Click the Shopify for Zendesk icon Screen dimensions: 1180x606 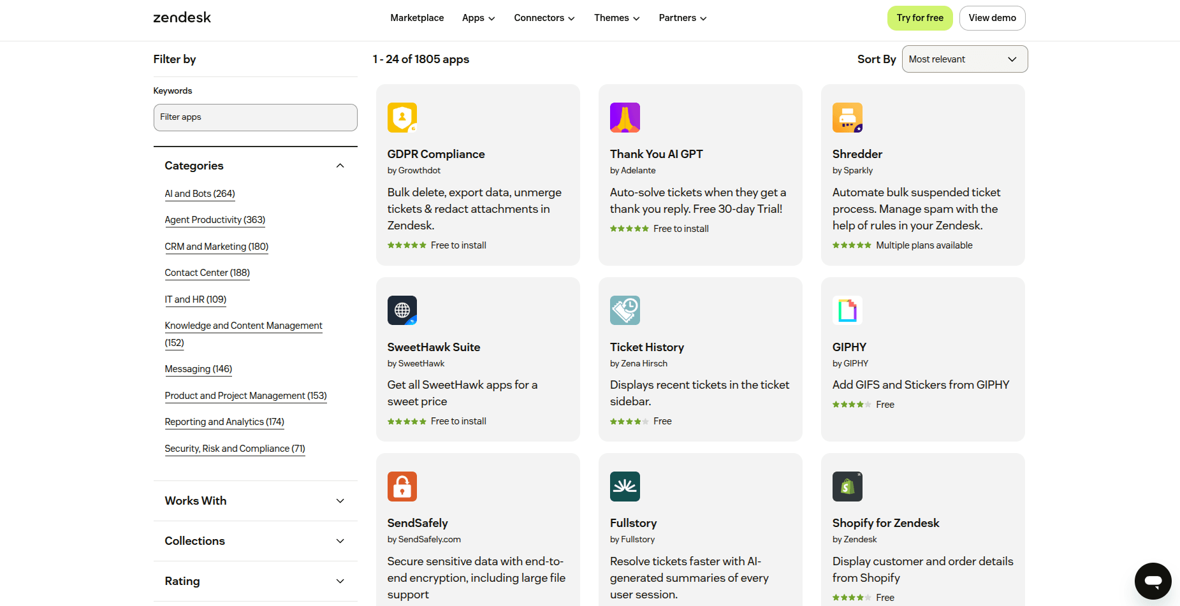click(847, 486)
